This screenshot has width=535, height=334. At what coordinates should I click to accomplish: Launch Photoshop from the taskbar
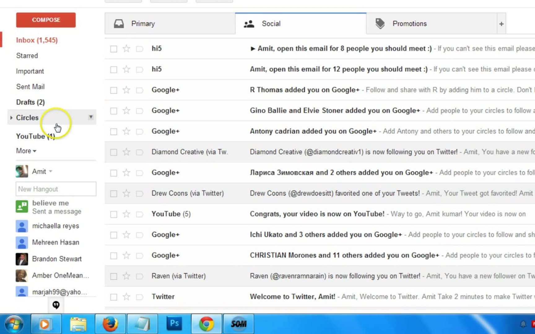click(174, 323)
